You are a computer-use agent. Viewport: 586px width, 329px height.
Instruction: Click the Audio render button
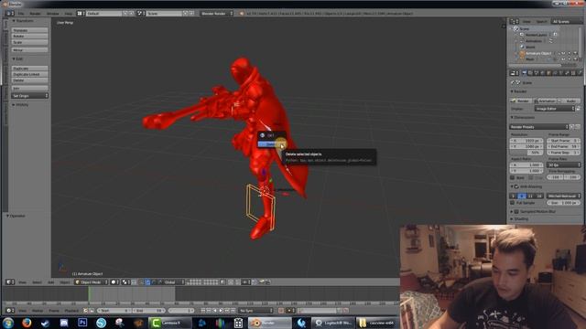click(x=569, y=101)
